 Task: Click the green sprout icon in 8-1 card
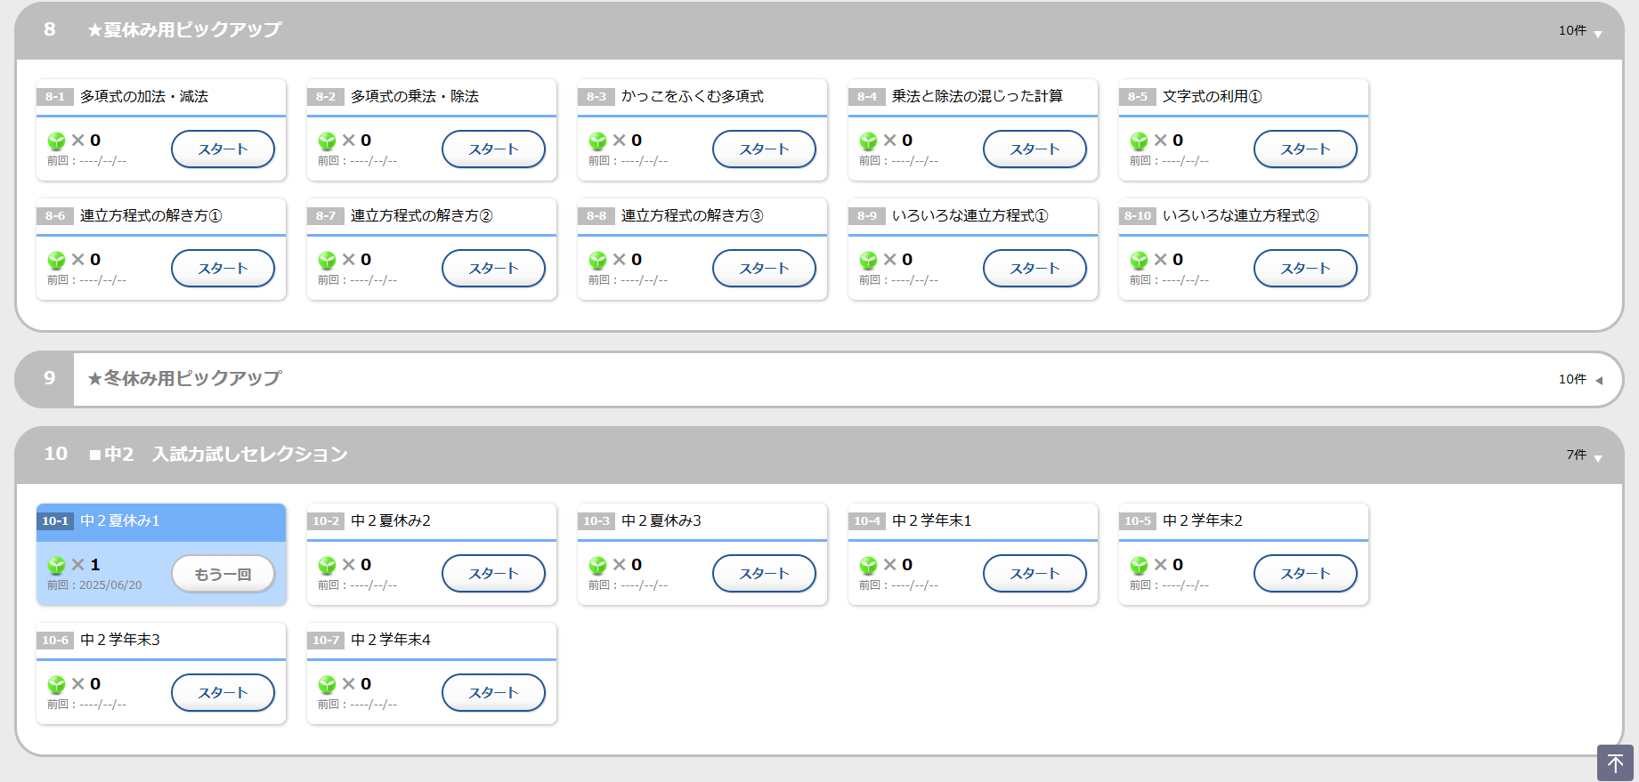56,141
